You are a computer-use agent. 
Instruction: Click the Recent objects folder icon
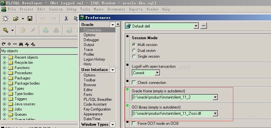[10, 57]
